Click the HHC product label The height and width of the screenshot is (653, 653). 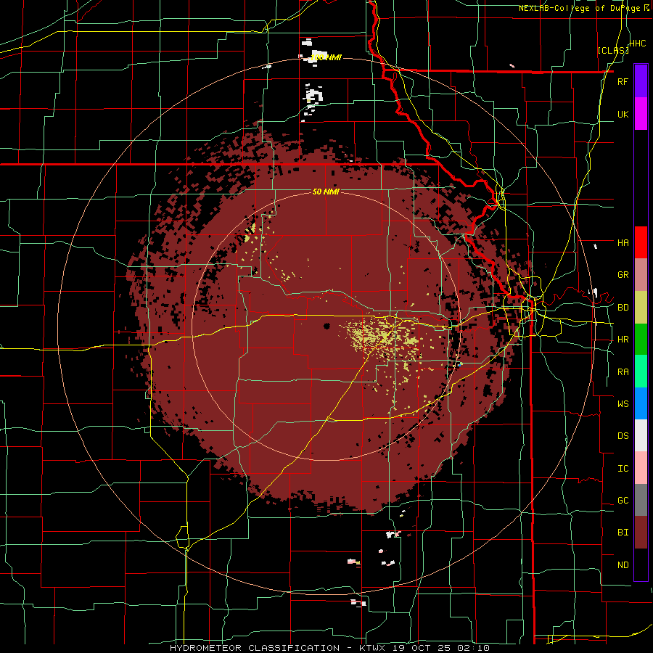[638, 44]
